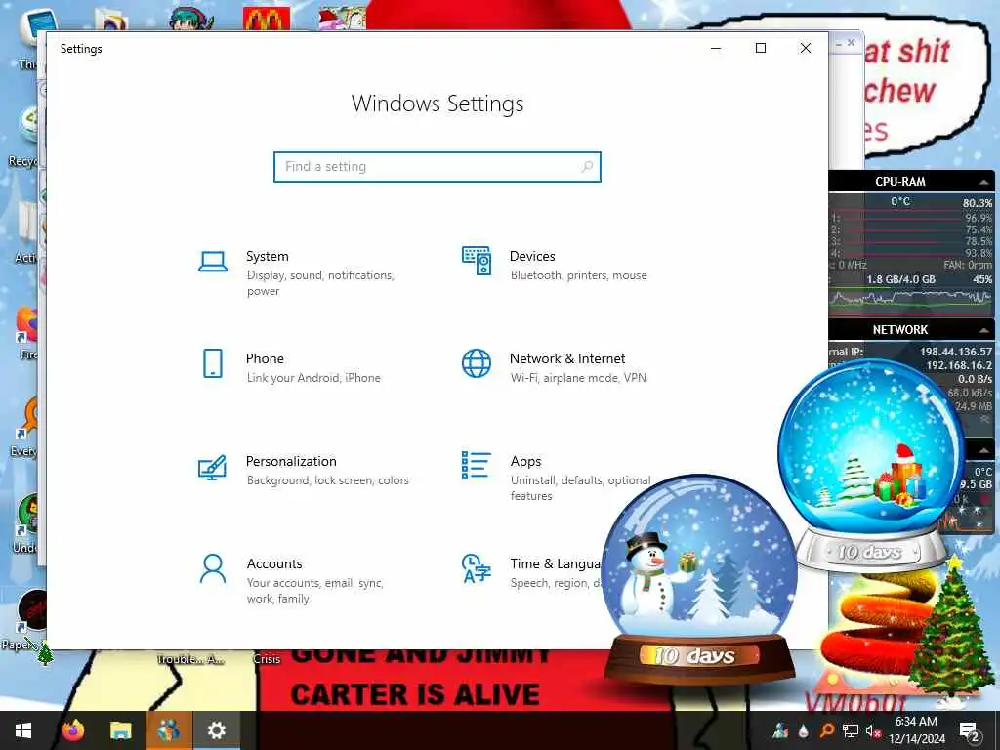Open the Apps settings list icon
The image size is (1000, 750).
(477, 465)
